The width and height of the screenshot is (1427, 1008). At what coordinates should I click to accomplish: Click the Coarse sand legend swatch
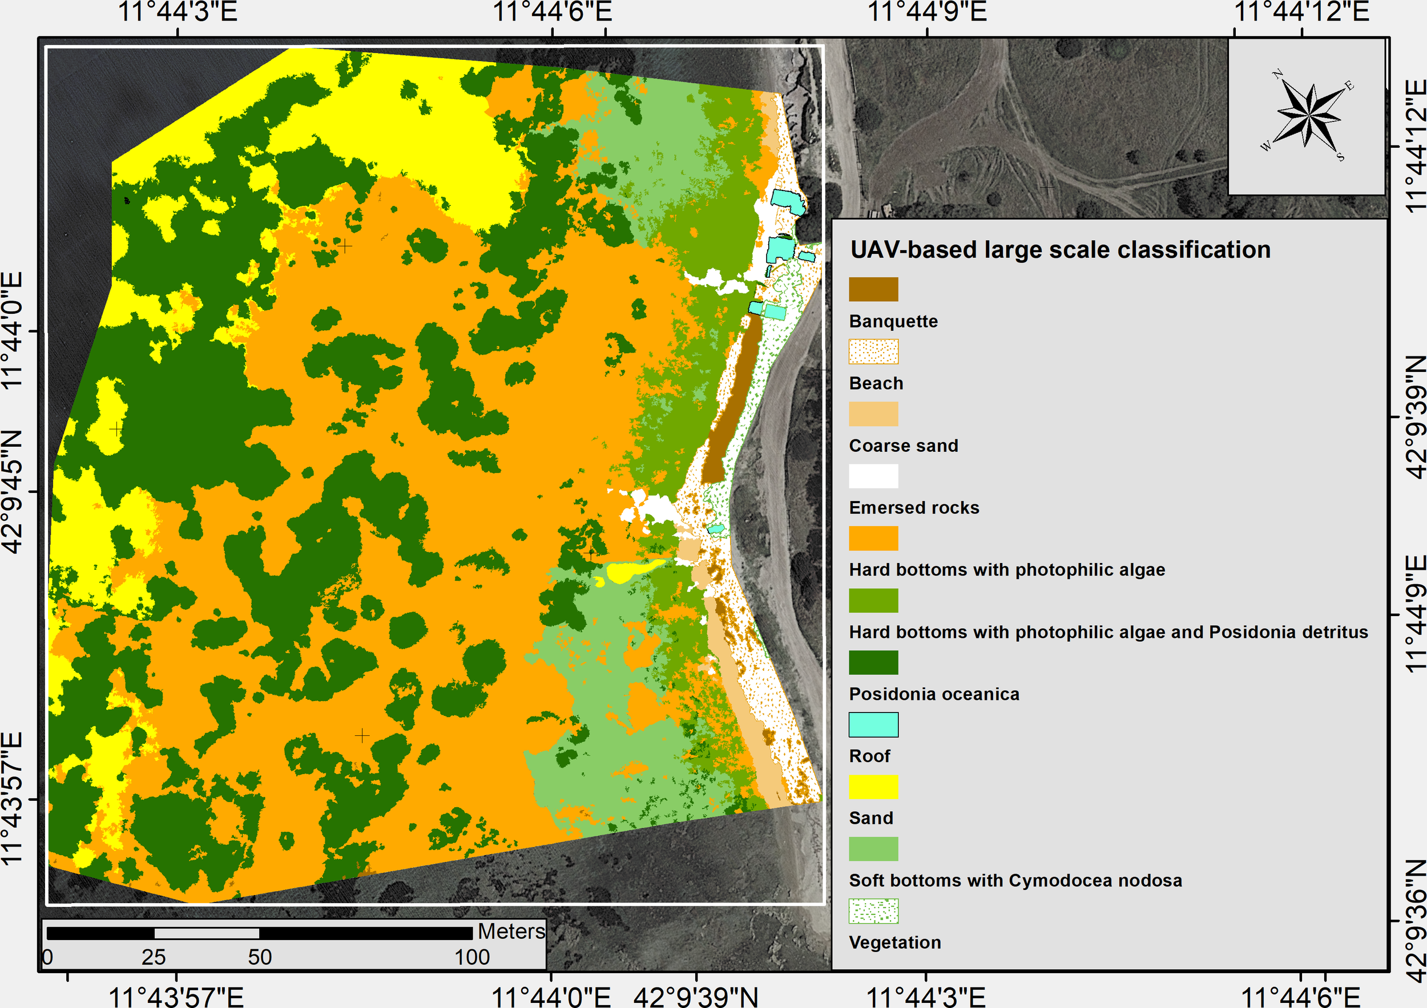pyautogui.click(x=873, y=414)
